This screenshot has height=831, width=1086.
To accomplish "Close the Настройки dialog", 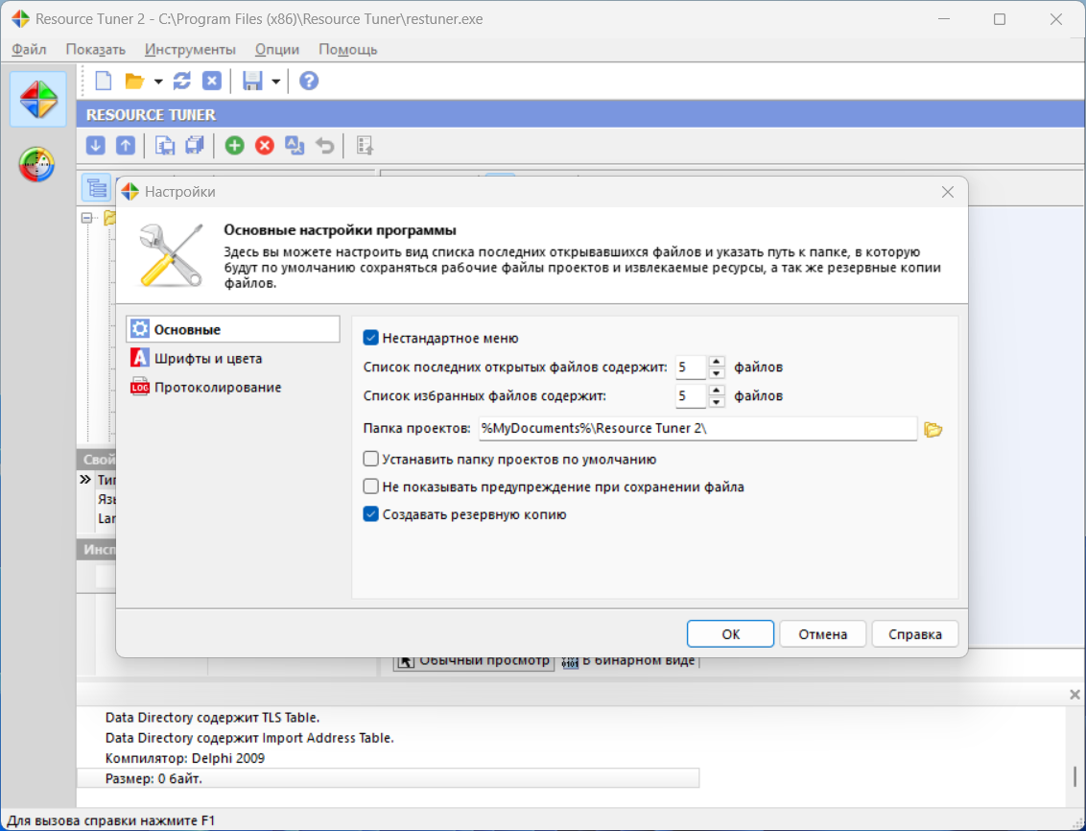I will tap(948, 192).
